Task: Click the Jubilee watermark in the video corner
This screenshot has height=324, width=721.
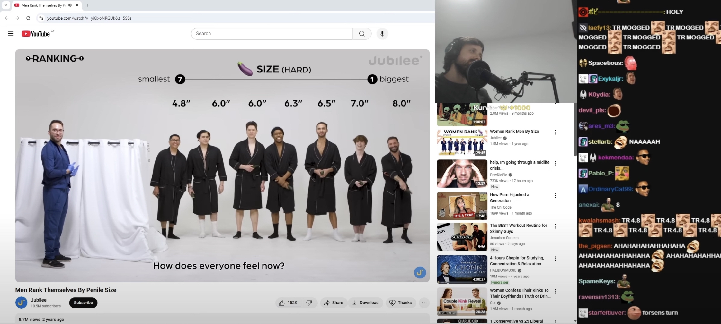Action: (420, 273)
